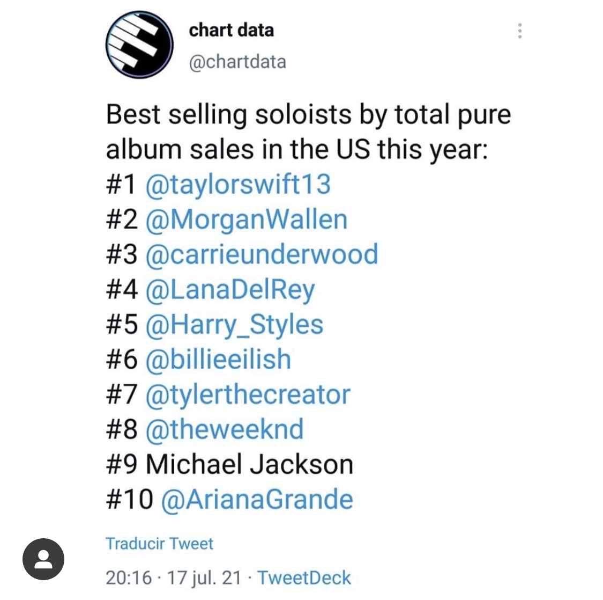This screenshot has width=603, height=600.
Task: Click the Traducir Tweet link
Action: click(x=160, y=544)
